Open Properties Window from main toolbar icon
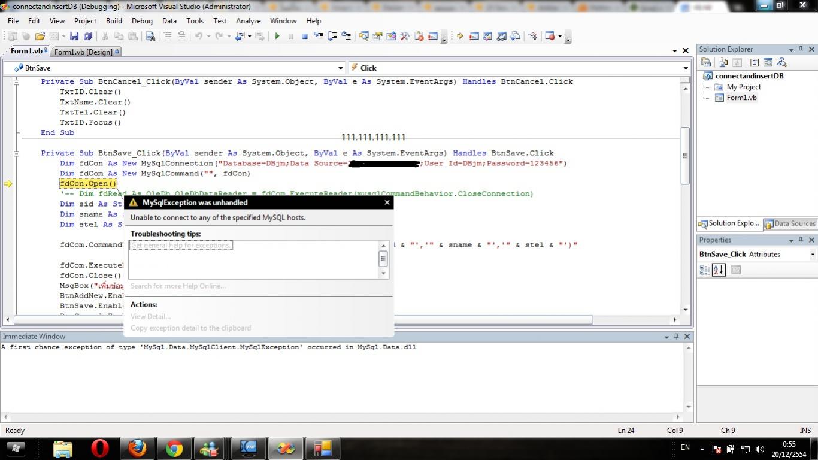The height and width of the screenshot is (460, 818). tap(377, 36)
